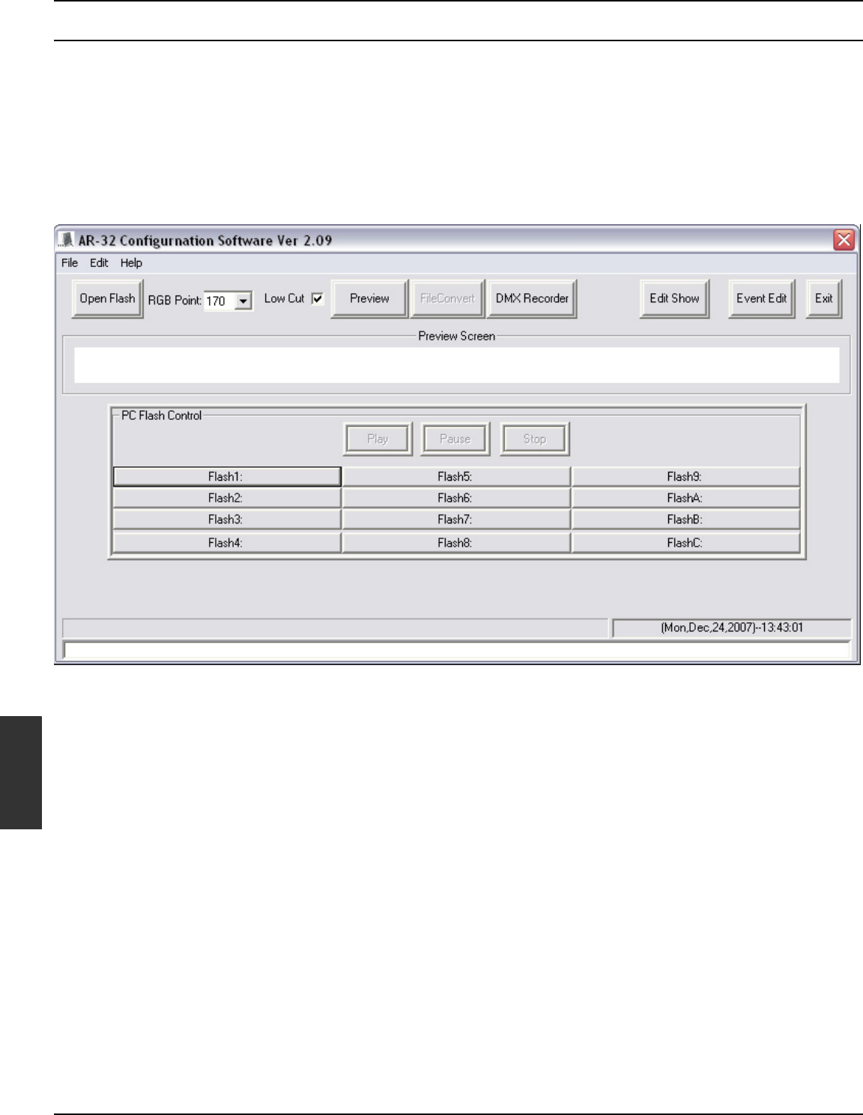This screenshot has height=1115, width=863.
Task: Click the Stop button in PC Flash Control
Action: [x=534, y=439]
